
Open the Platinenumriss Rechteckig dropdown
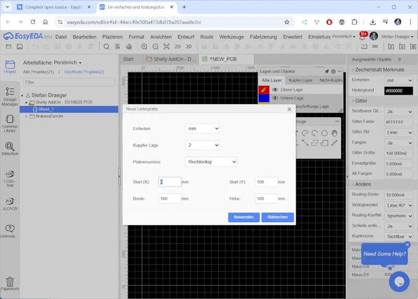tap(211, 162)
